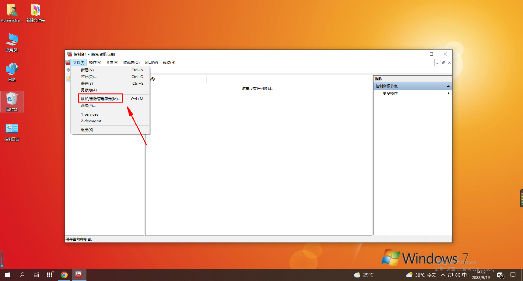523x281 pixels.
Task: Click the MMC document icon beside the 文件(F) menu
Action: pyautogui.click(x=68, y=63)
